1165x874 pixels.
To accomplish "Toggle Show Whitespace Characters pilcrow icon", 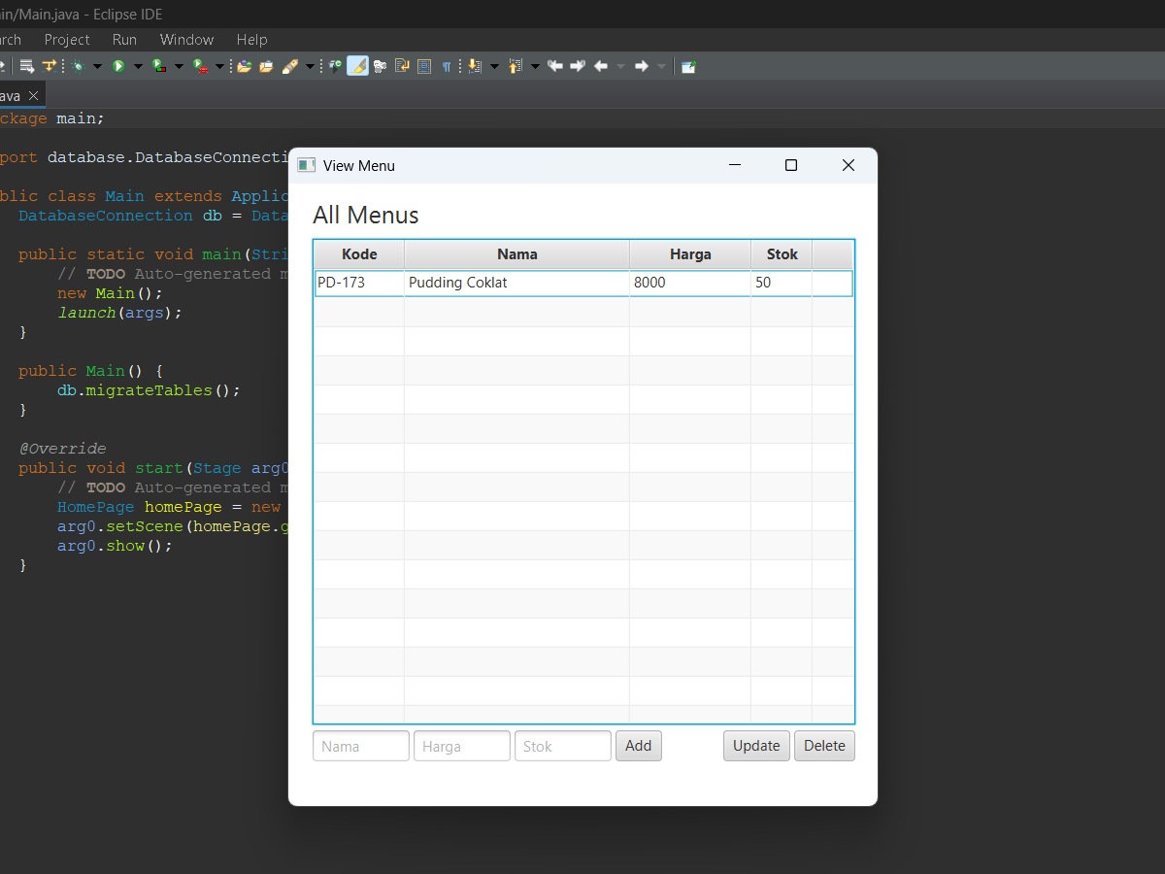I will 447,66.
